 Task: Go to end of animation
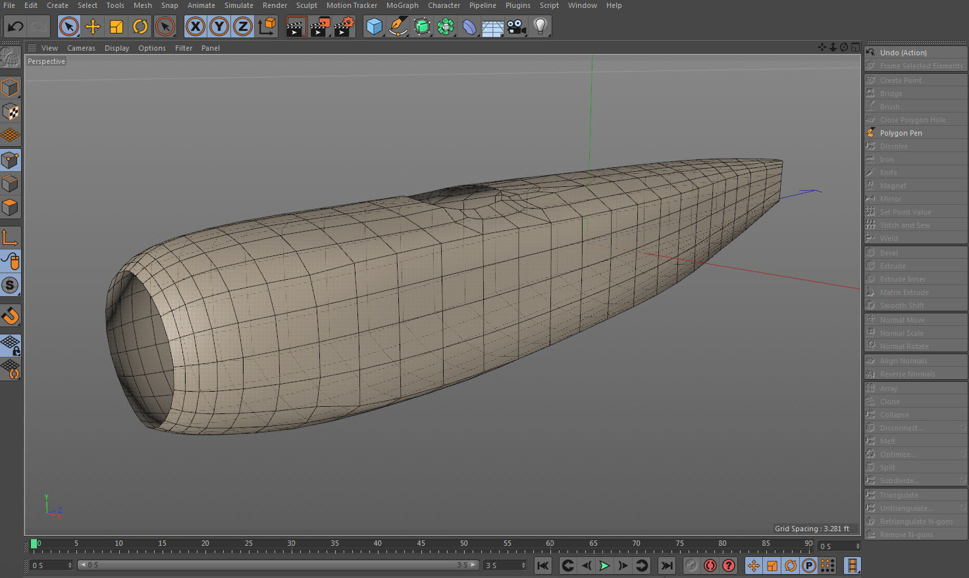667,565
